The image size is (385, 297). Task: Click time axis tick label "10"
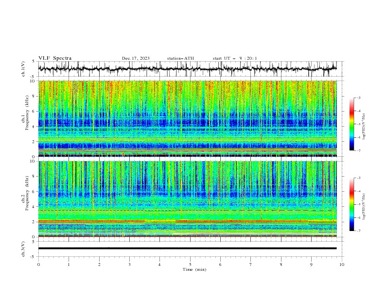click(x=342, y=264)
